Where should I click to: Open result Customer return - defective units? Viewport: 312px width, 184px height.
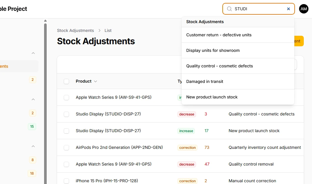(x=238, y=35)
